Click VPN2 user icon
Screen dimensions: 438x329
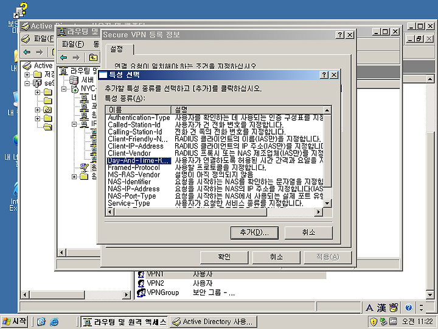[142, 283]
